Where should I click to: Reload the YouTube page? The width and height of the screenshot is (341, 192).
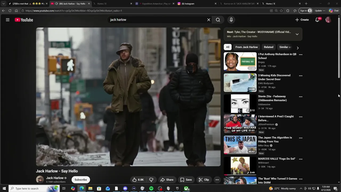(x=10, y=11)
